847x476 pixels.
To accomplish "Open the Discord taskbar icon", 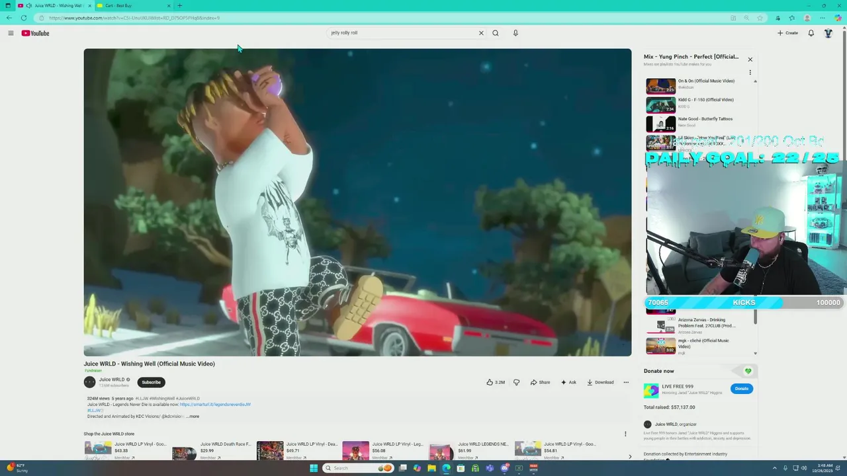I will 504,468.
